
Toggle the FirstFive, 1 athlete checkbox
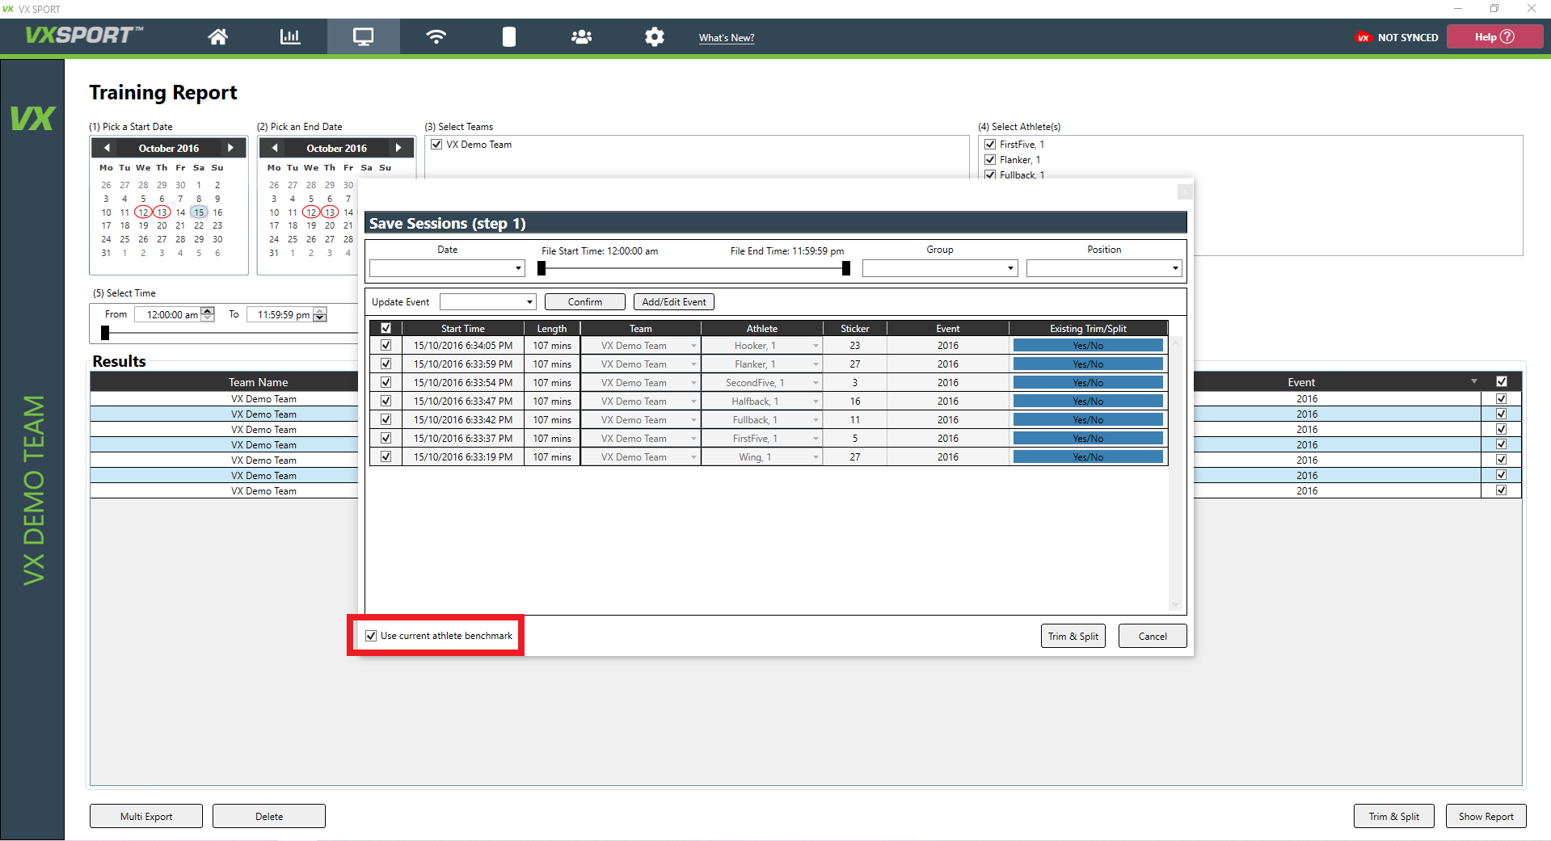[x=990, y=145]
